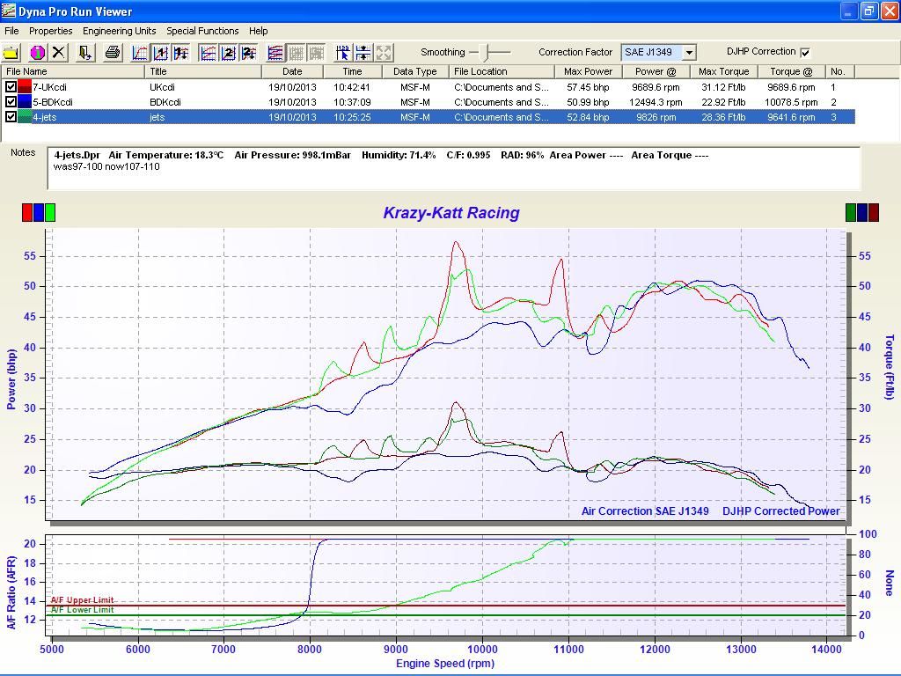Remove the selected run with the X icon

58,53
